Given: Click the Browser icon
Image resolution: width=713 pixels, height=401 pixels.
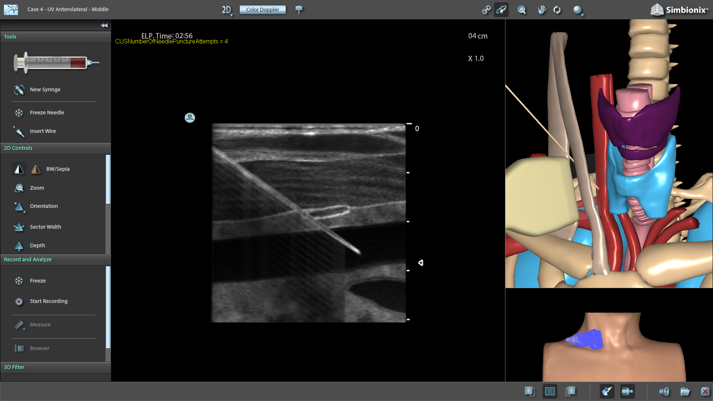Looking at the screenshot, I should click(19, 348).
